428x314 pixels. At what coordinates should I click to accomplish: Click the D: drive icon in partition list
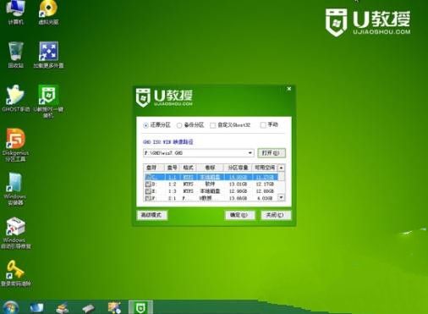click(148, 185)
